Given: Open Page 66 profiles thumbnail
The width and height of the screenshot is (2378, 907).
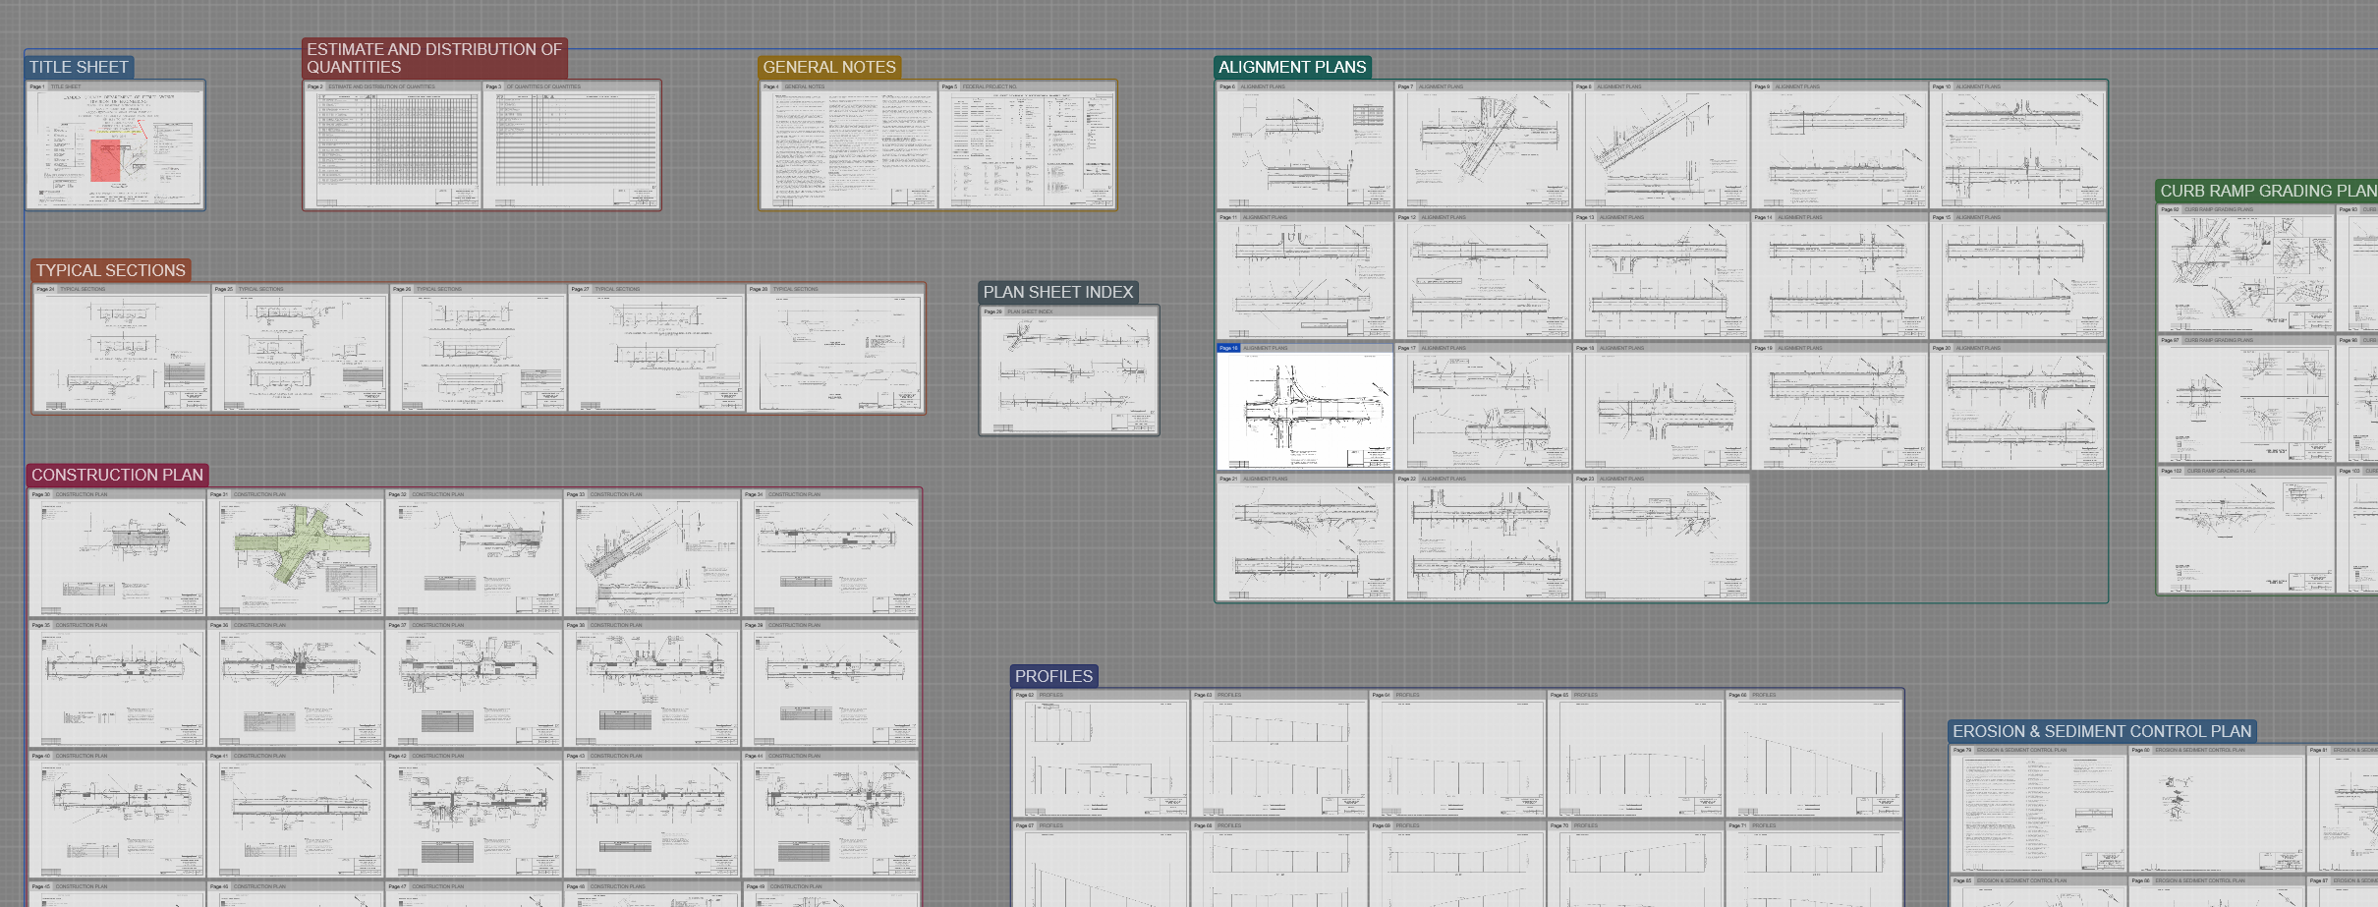Looking at the screenshot, I should click(1814, 754).
